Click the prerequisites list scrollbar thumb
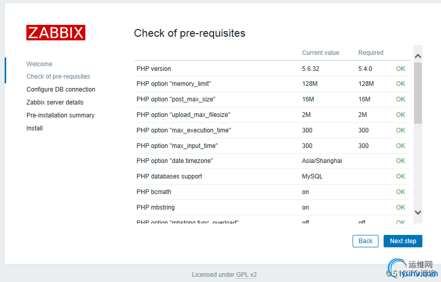The height and width of the screenshot is (282, 441). (x=418, y=93)
